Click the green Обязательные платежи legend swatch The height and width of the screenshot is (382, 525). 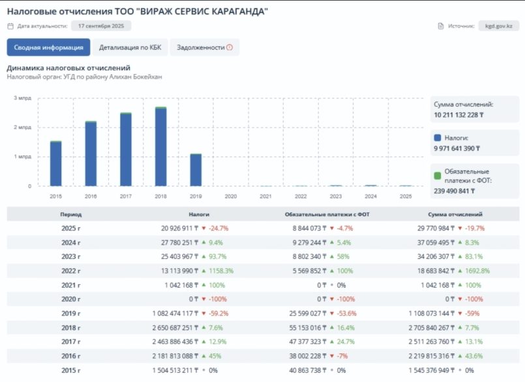[437, 176]
